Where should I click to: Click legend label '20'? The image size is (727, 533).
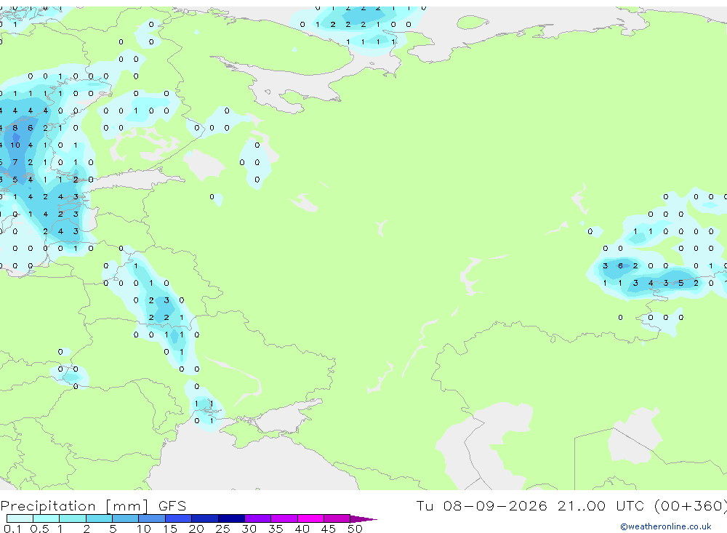[196, 529]
